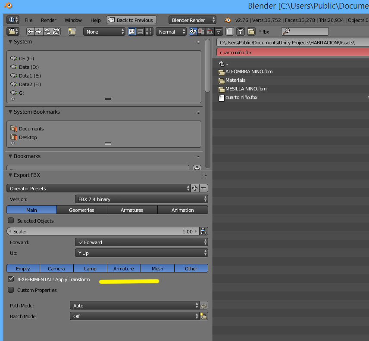The height and width of the screenshot is (341, 369).
Task: Enable the Selected Objects checkbox
Action: coord(11,220)
